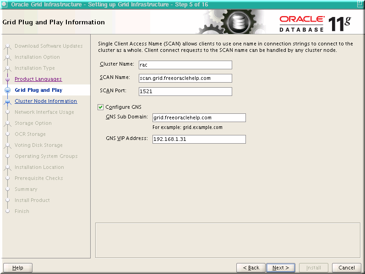Open the Product Languages step link
Image resolution: width=365 pixels, height=274 pixels.
coord(38,79)
